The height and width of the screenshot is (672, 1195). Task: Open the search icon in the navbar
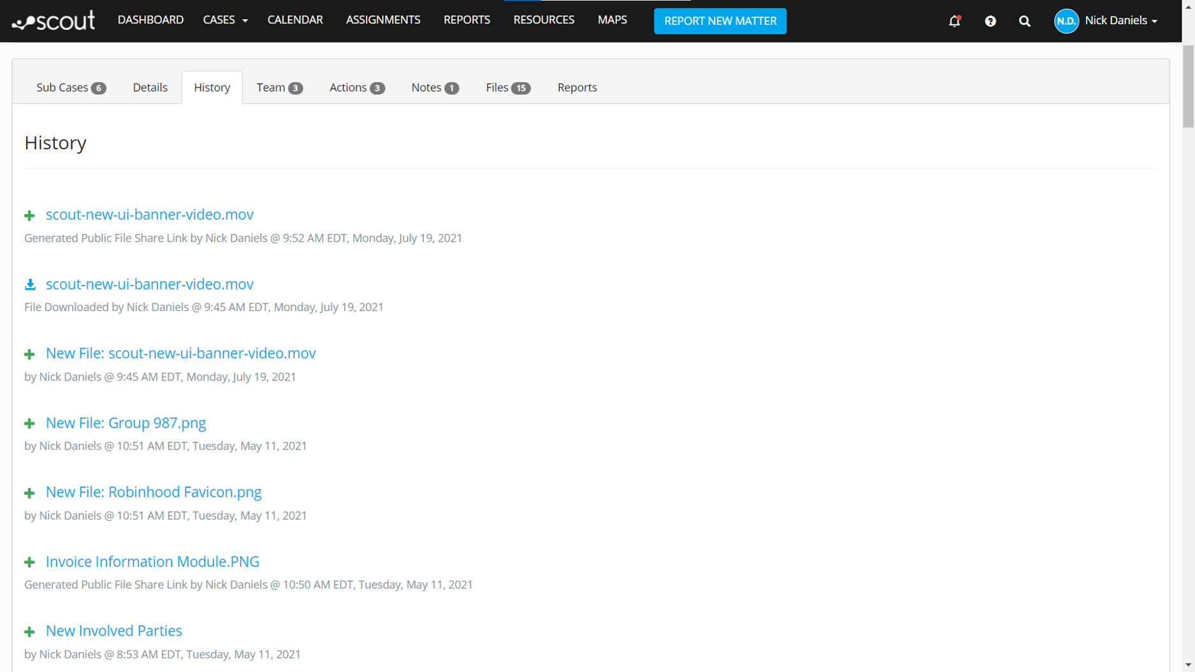click(x=1024, y=21)
